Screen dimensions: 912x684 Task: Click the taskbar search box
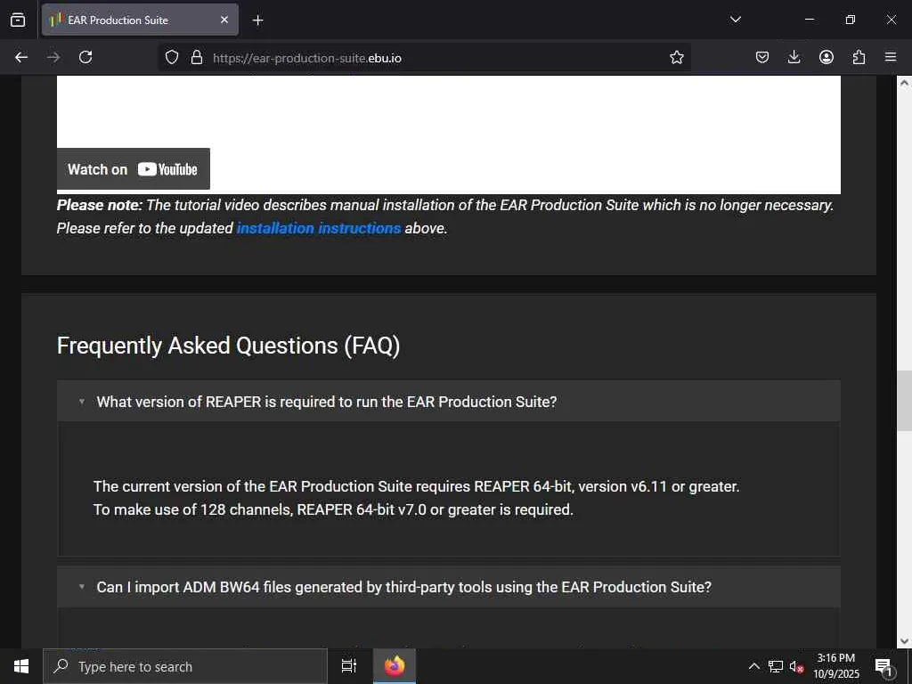[x=185, y=666]
